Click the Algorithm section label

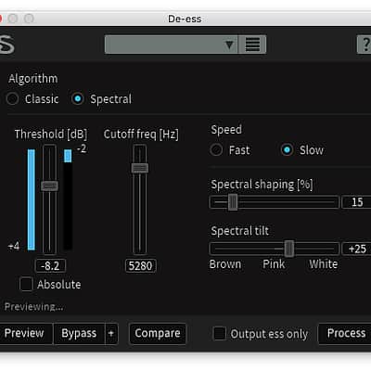(33, 79)
